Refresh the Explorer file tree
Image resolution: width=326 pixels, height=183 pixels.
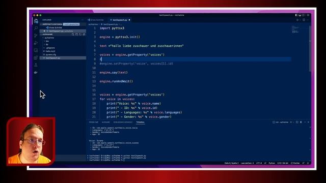click(x=80, y=34)
